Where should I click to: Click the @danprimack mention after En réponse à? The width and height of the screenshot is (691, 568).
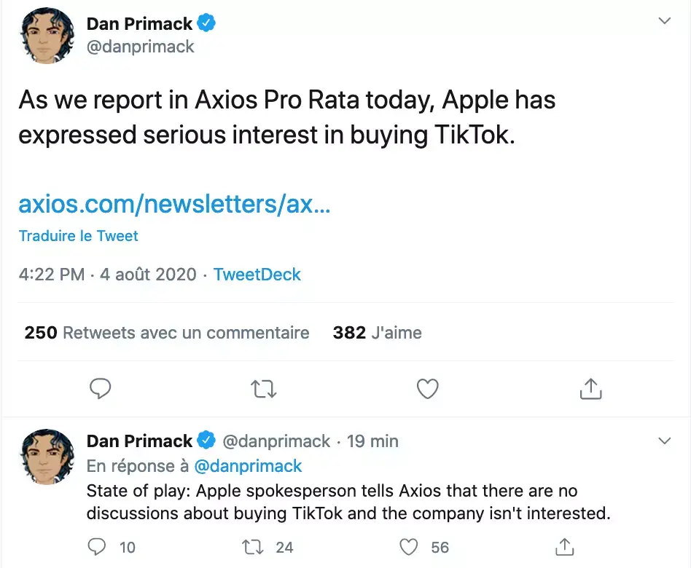pyautogui.click(x=249, y=465)
